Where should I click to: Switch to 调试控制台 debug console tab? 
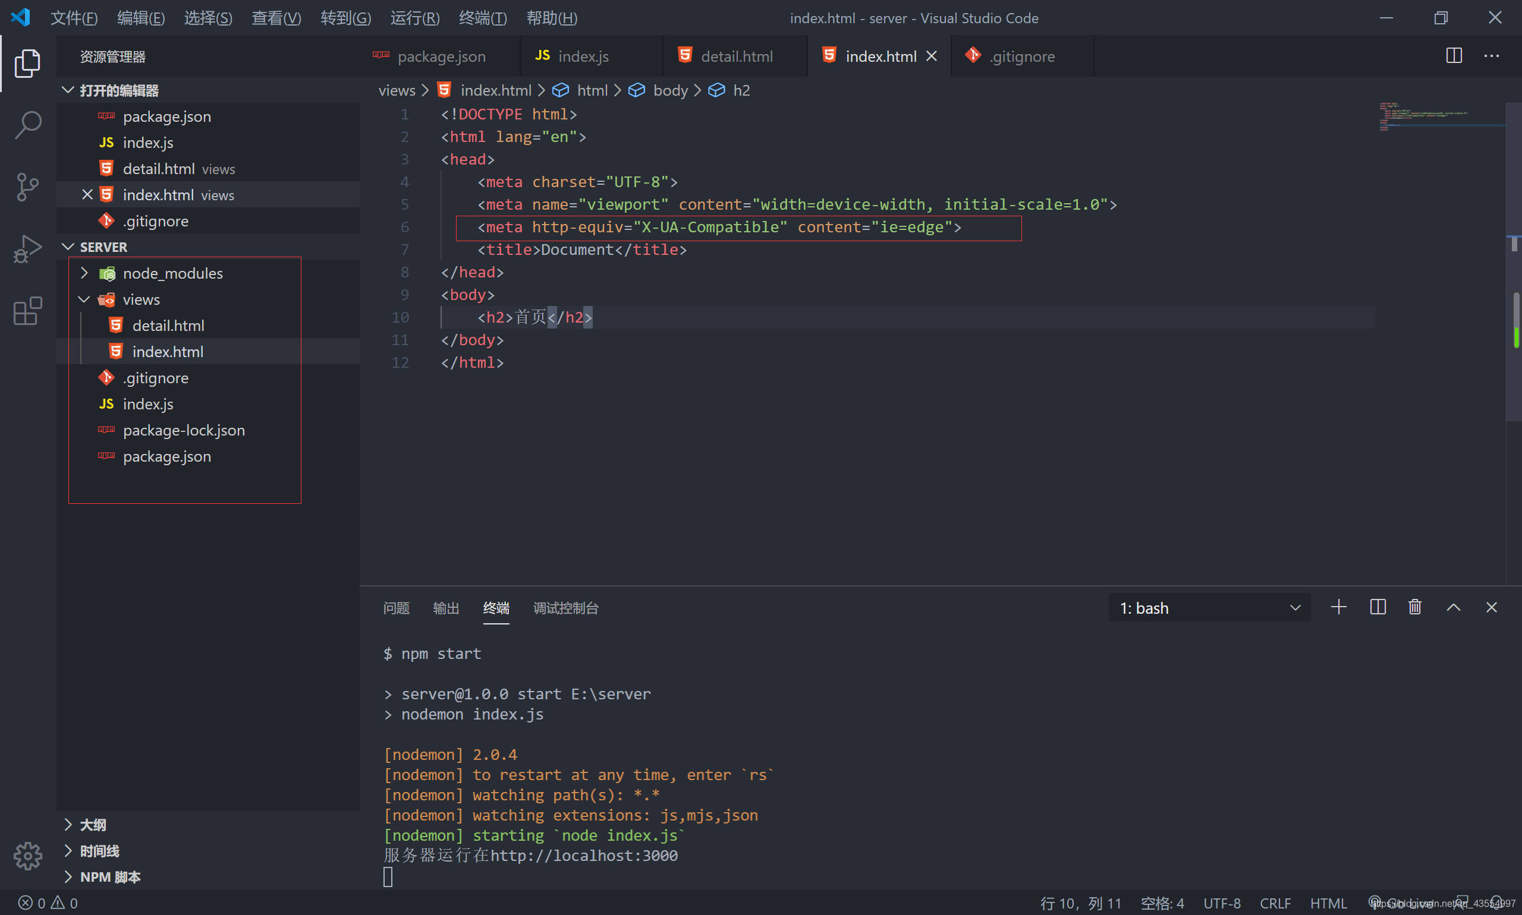566,608
